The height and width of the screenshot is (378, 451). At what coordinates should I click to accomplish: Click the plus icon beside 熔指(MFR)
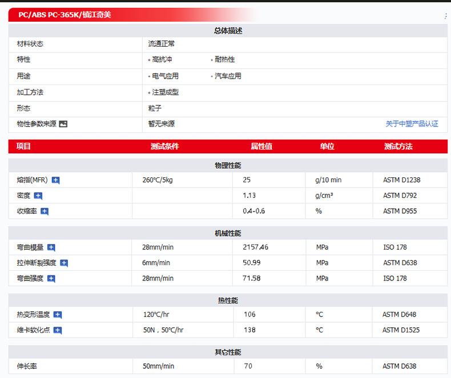[x=55, y=180]
